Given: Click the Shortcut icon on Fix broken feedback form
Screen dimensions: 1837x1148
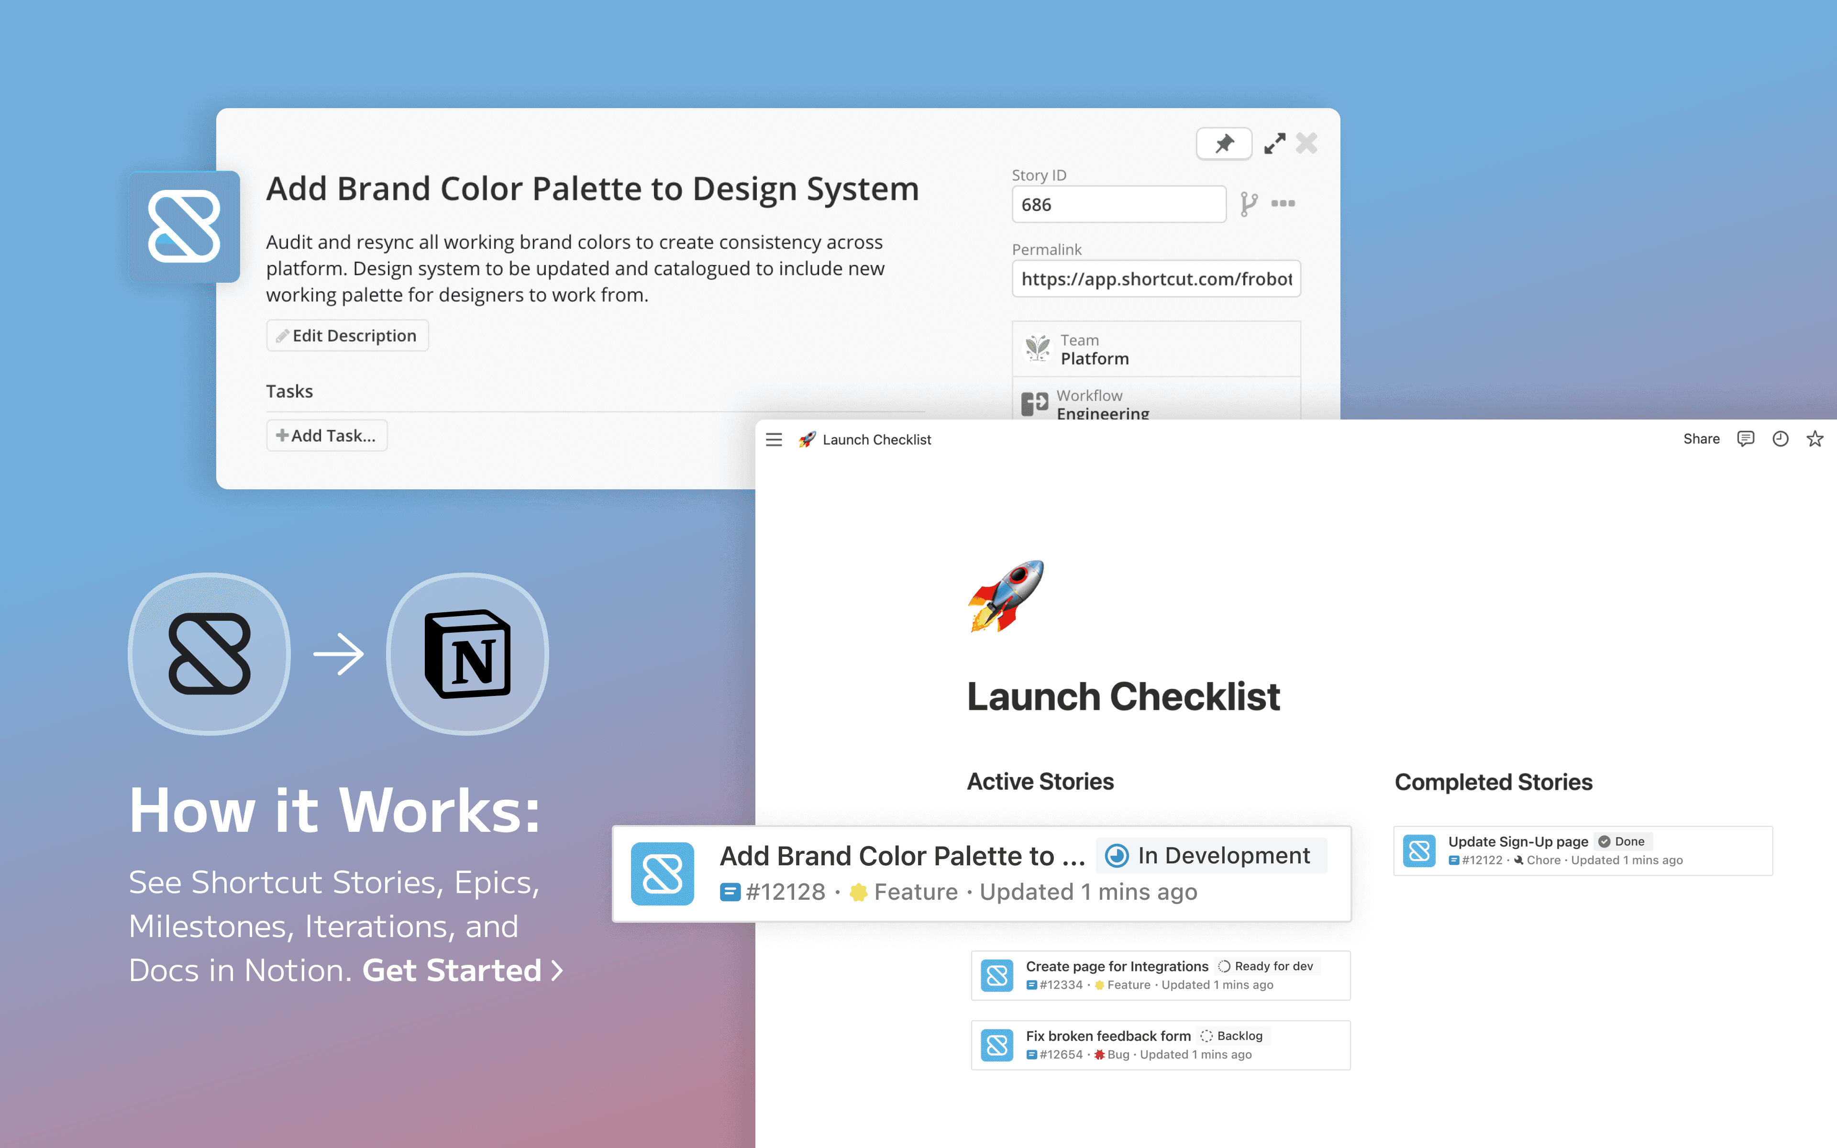Looking at the screenshot, I should pyautogui.click(x=996, y=1046).
